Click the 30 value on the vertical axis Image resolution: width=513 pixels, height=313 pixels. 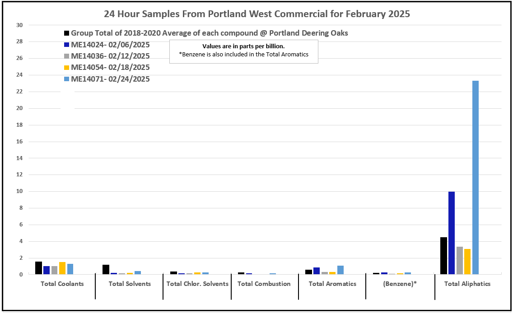[19, 25]
